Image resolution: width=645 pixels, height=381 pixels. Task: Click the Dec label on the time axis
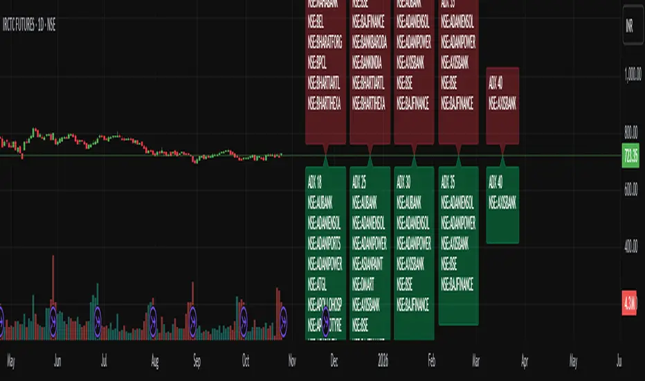(334, 361)
